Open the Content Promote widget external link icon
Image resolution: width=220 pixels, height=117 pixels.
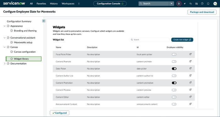click(190, 61)
